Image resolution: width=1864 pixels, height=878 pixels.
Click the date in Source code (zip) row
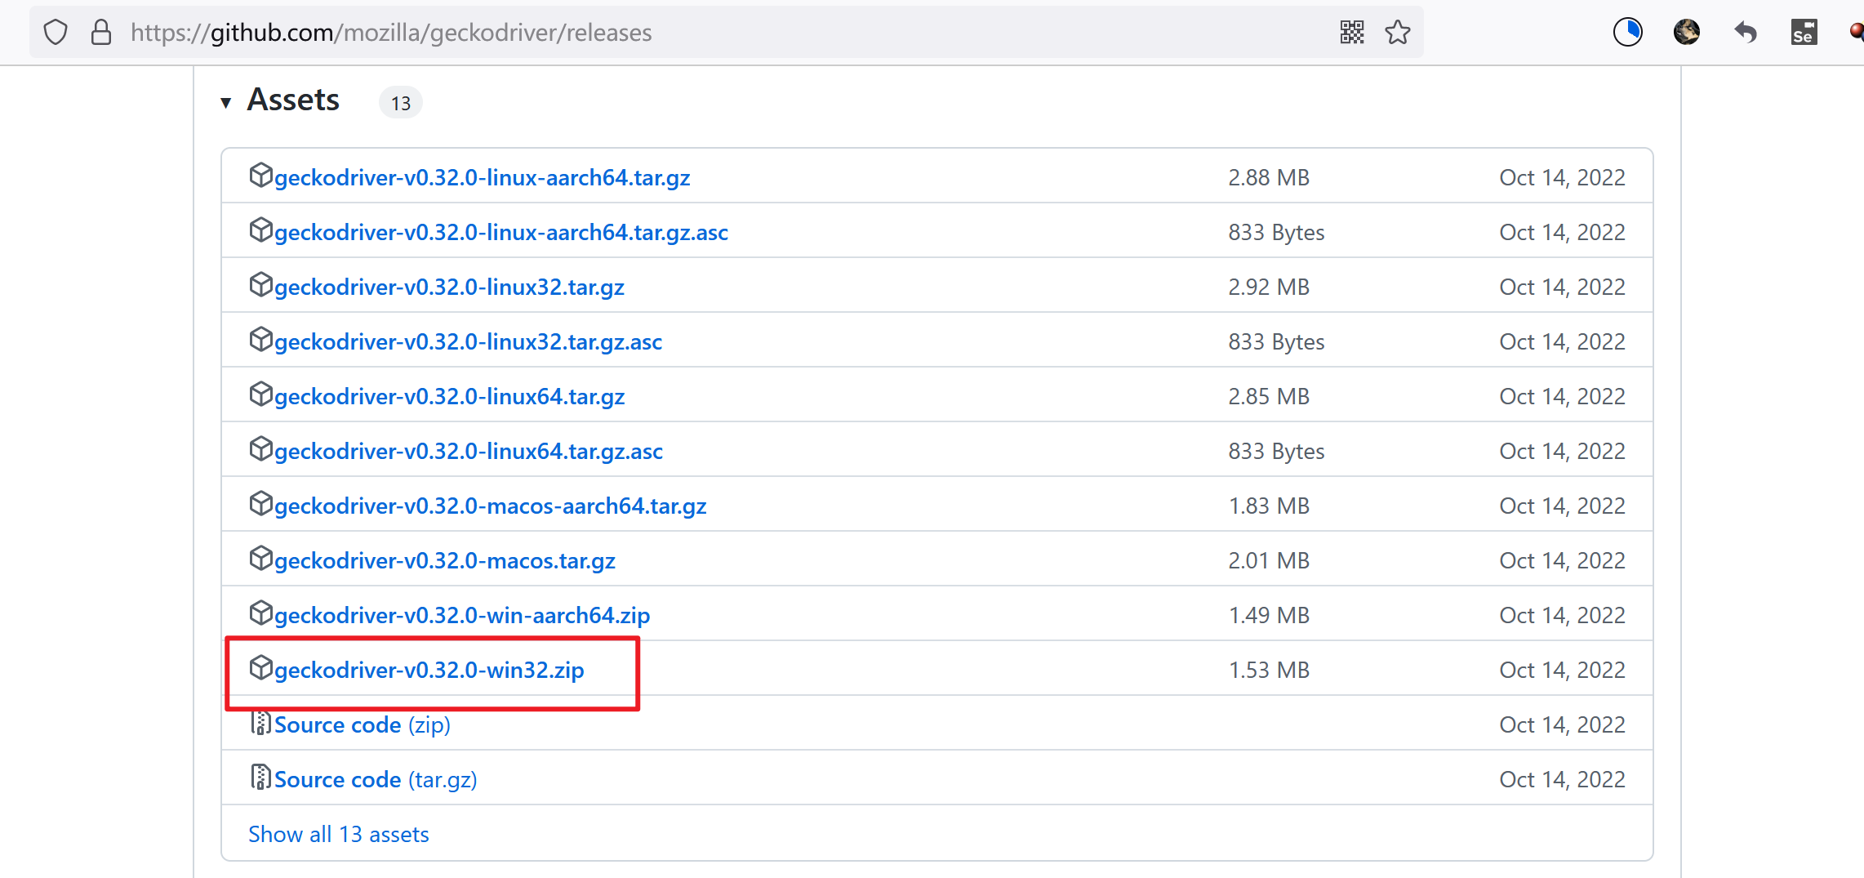pos(1562,724)
